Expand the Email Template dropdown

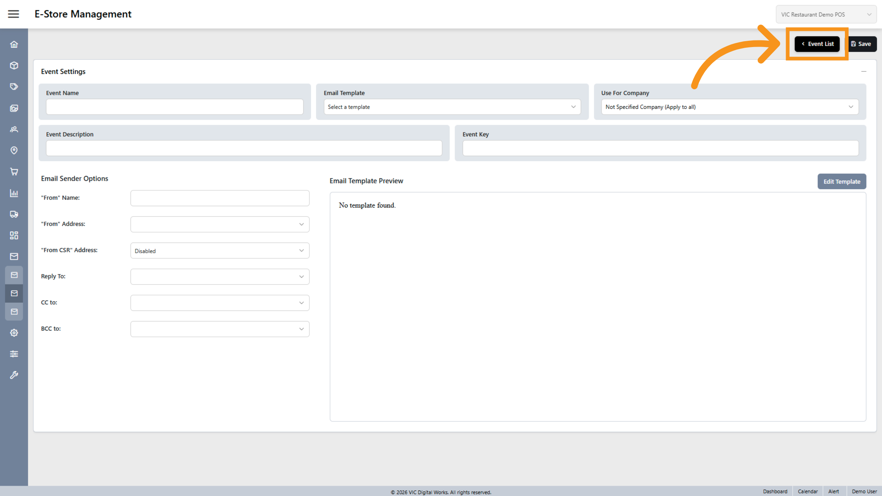tap(452, 107)
